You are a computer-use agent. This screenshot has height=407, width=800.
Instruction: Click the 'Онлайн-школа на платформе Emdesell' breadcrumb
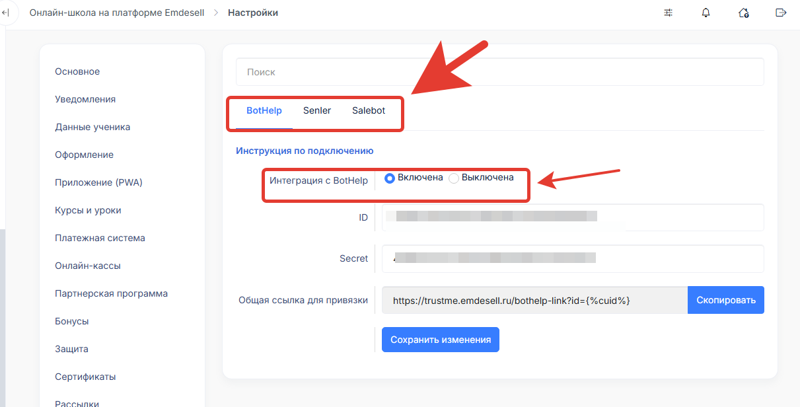[x=116, y=13]
